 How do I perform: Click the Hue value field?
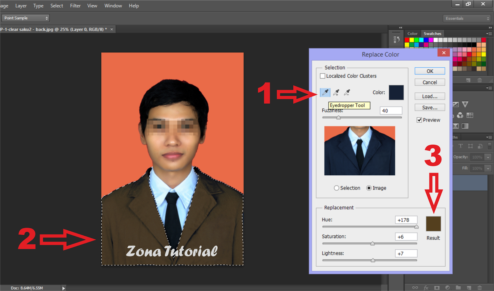pyautogui.click(x=406, y=220)
